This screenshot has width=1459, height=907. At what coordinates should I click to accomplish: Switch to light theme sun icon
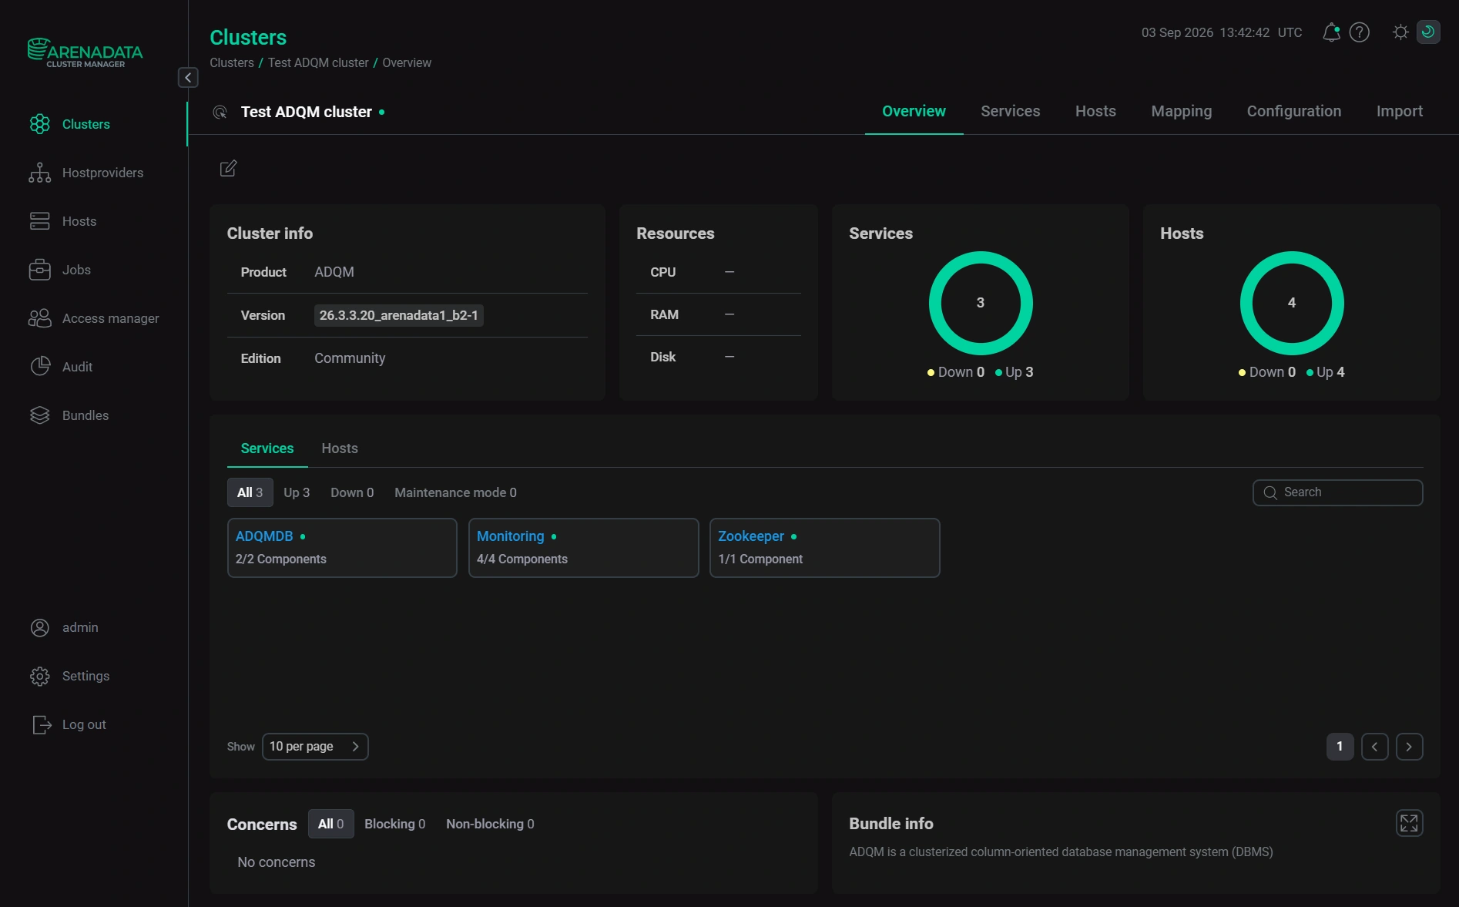click(1400, 32)
